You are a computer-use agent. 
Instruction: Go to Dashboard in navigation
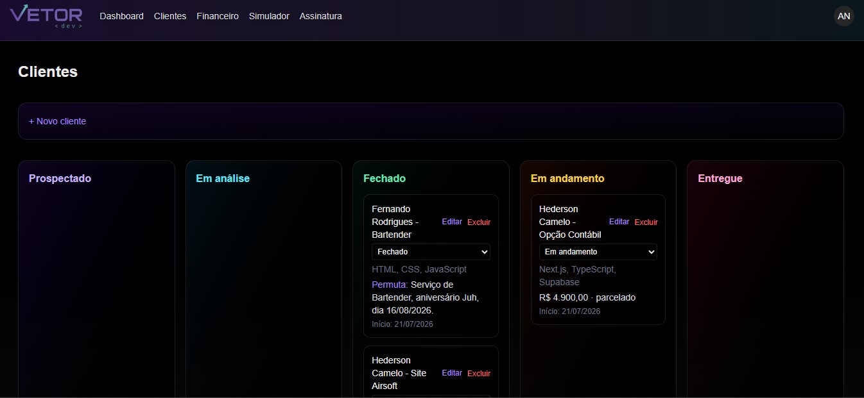121,16
